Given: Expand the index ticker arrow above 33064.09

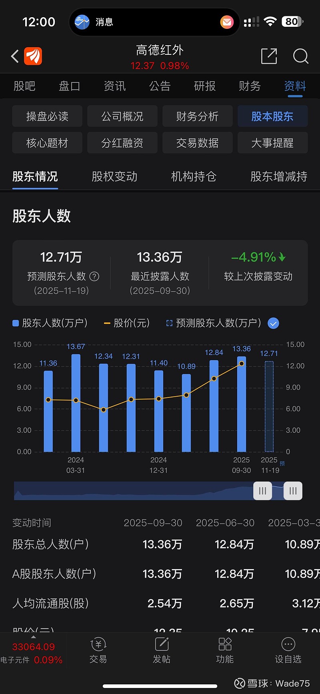Looking at the screenshot, I should point(33,637).
